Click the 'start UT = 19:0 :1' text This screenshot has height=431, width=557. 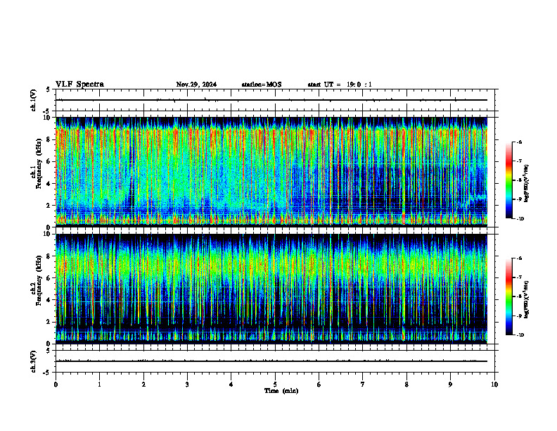pos(340,85)
